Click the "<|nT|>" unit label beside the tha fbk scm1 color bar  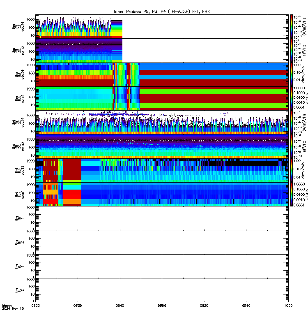click(x=306, y=99)
